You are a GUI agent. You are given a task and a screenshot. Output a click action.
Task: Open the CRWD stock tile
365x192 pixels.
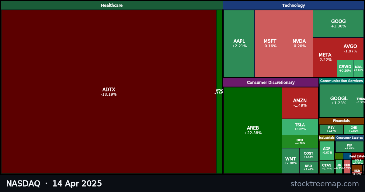pyautogui.click(x=345, y=69)
